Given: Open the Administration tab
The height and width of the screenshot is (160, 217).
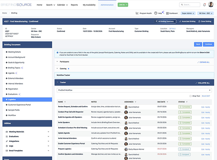Looking at the screenshot, I should (107, 5).
